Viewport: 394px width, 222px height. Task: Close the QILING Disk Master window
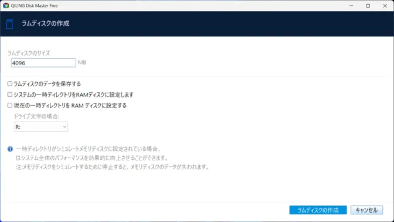pos(385,5)
